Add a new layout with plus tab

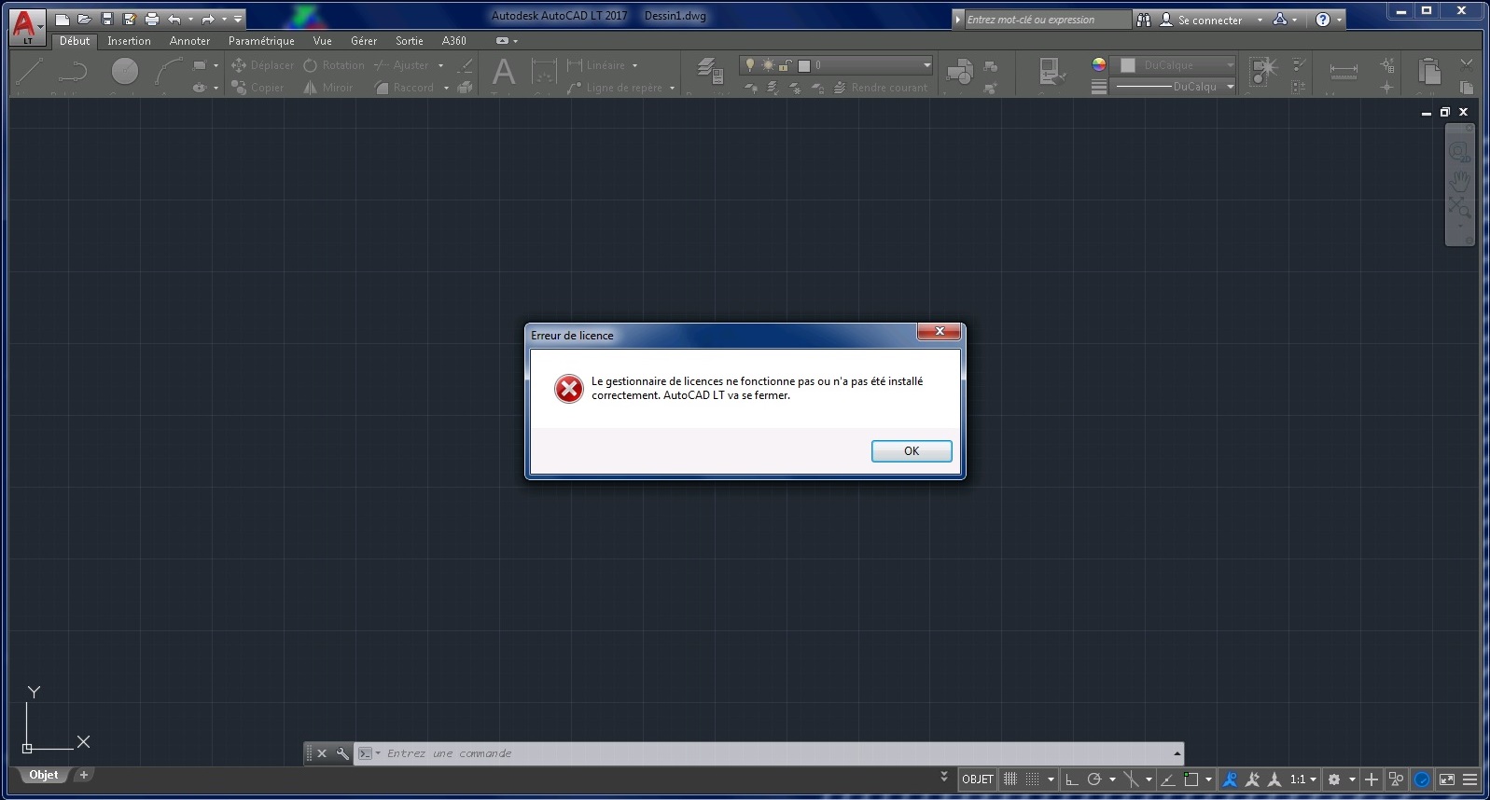point(83,775)
